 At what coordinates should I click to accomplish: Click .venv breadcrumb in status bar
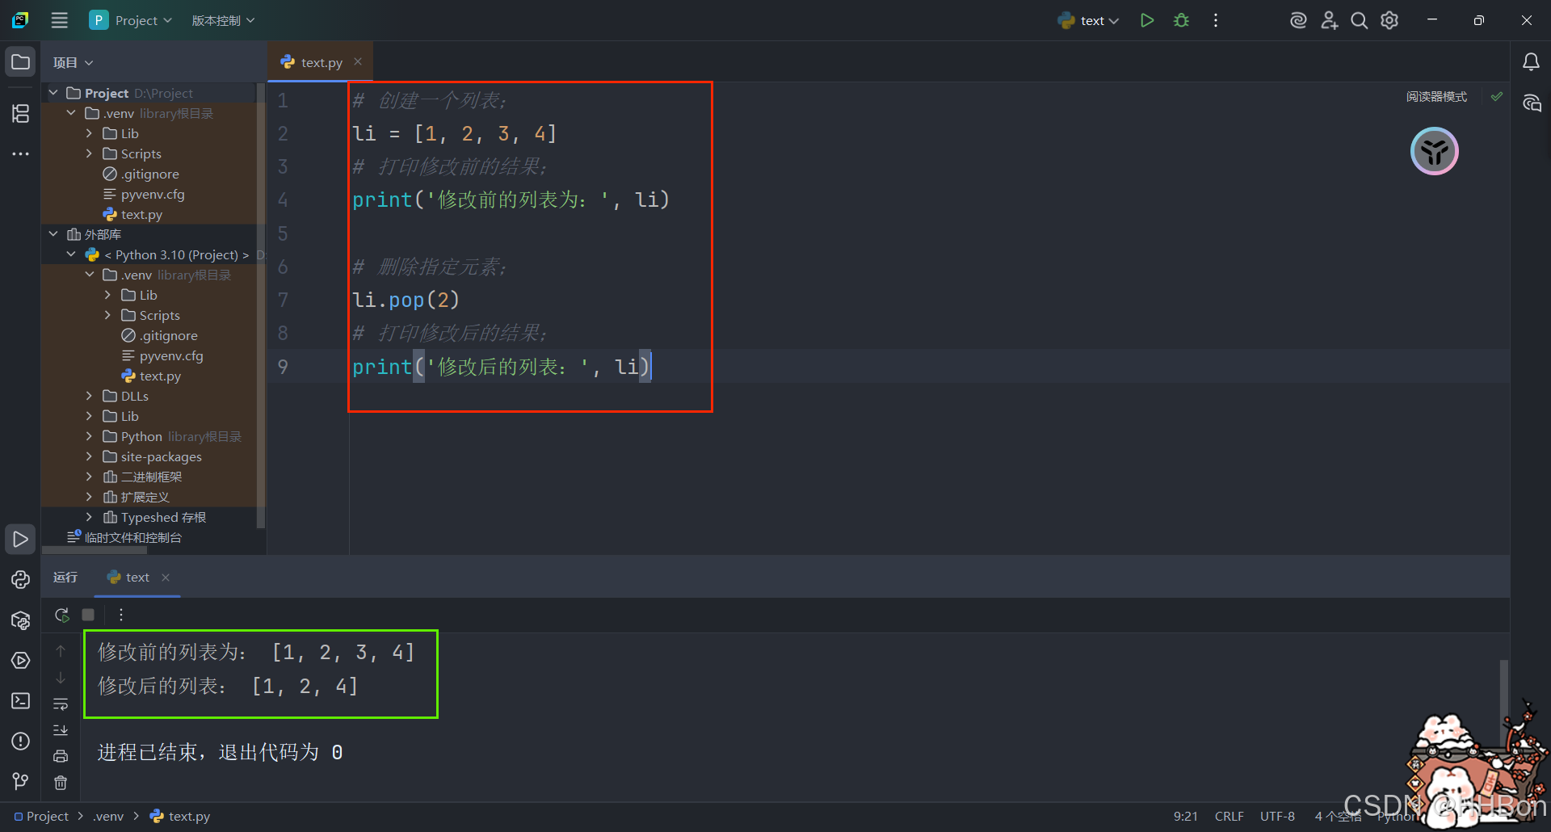pyautogui.click(x=108, y=816)
